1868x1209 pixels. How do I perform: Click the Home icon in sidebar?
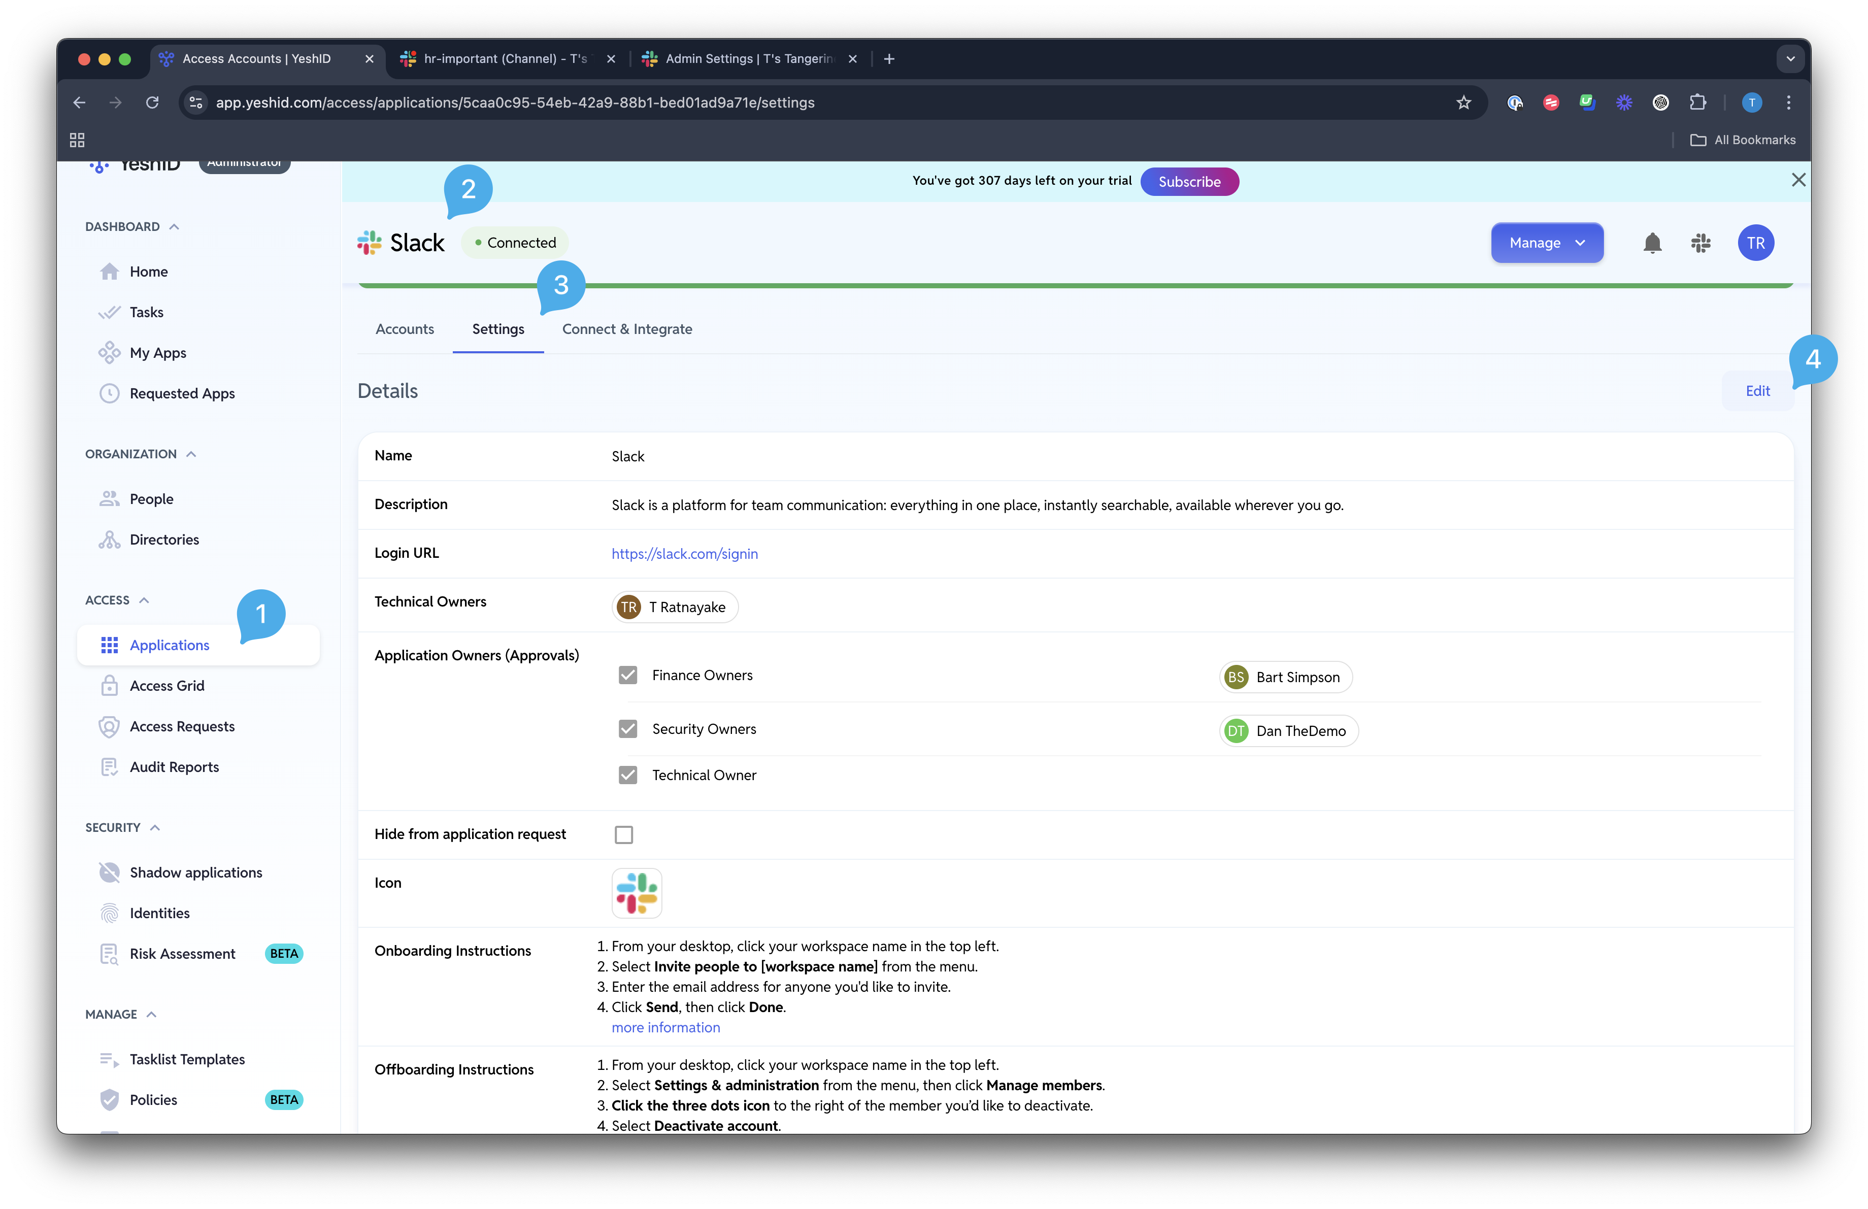[109, 272]
